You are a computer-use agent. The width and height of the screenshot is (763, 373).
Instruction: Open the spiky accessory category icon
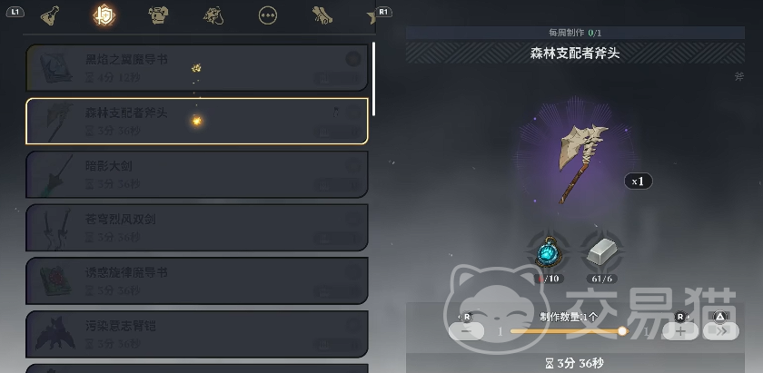(213, 15)
